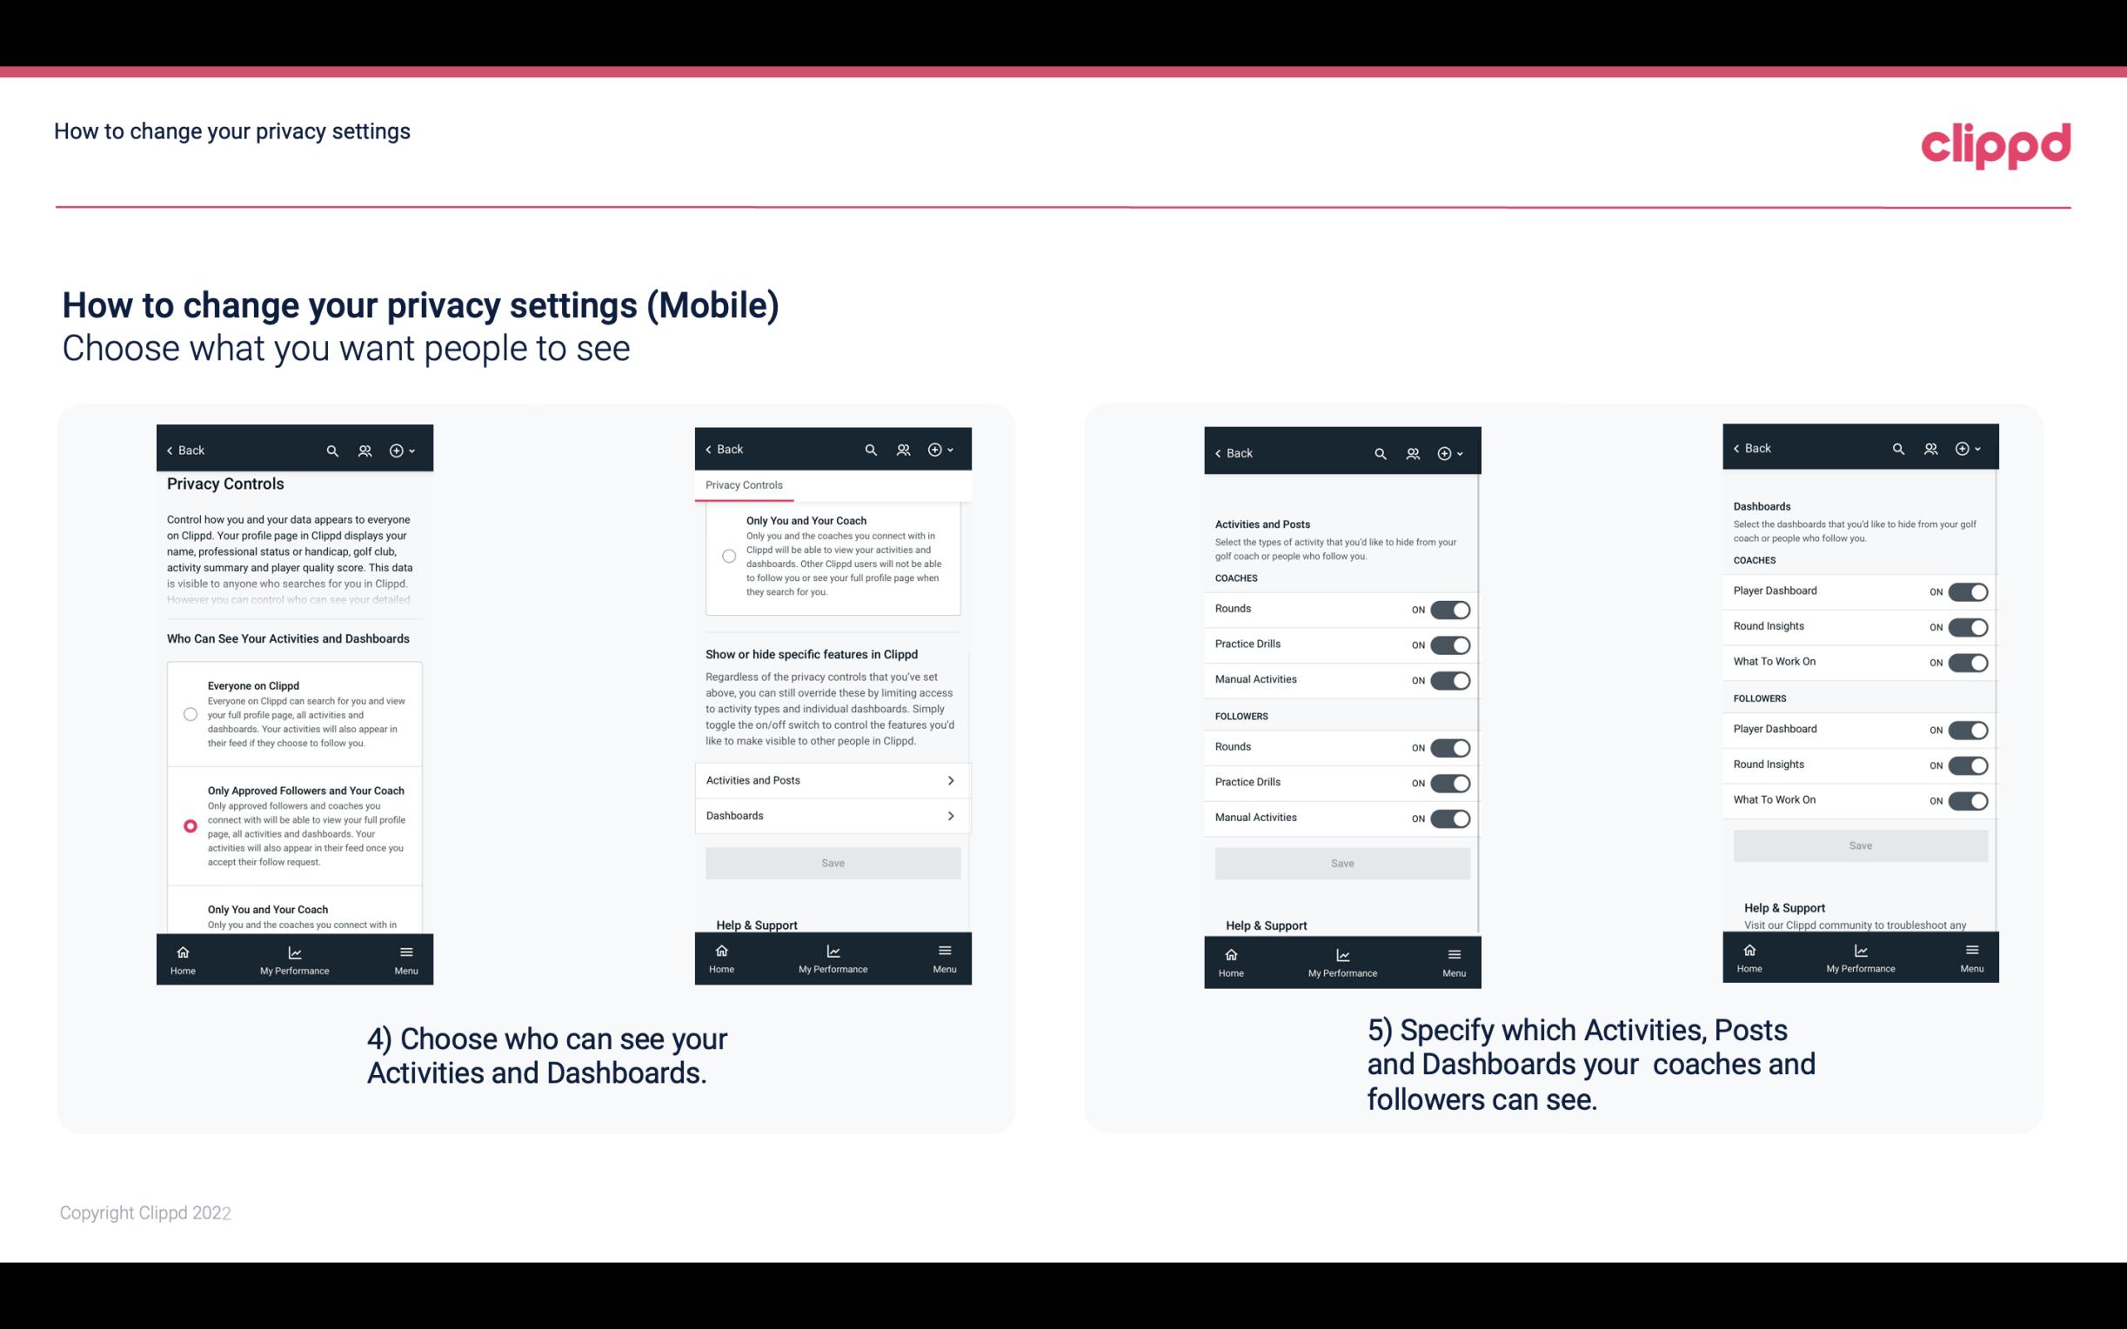The width and height of the screenshot is (2127, 1329).
Task: Tap the Menu icon in bottom navigation
Action: [405, 951]
